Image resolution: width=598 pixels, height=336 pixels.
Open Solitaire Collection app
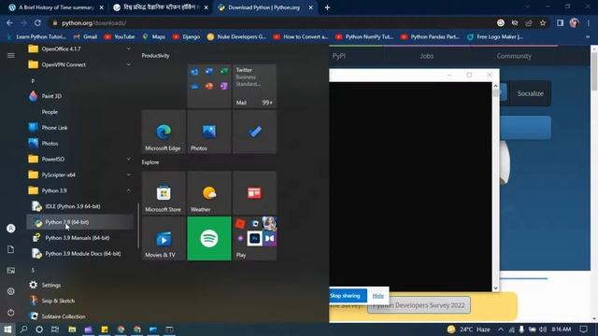pos(79,316)
